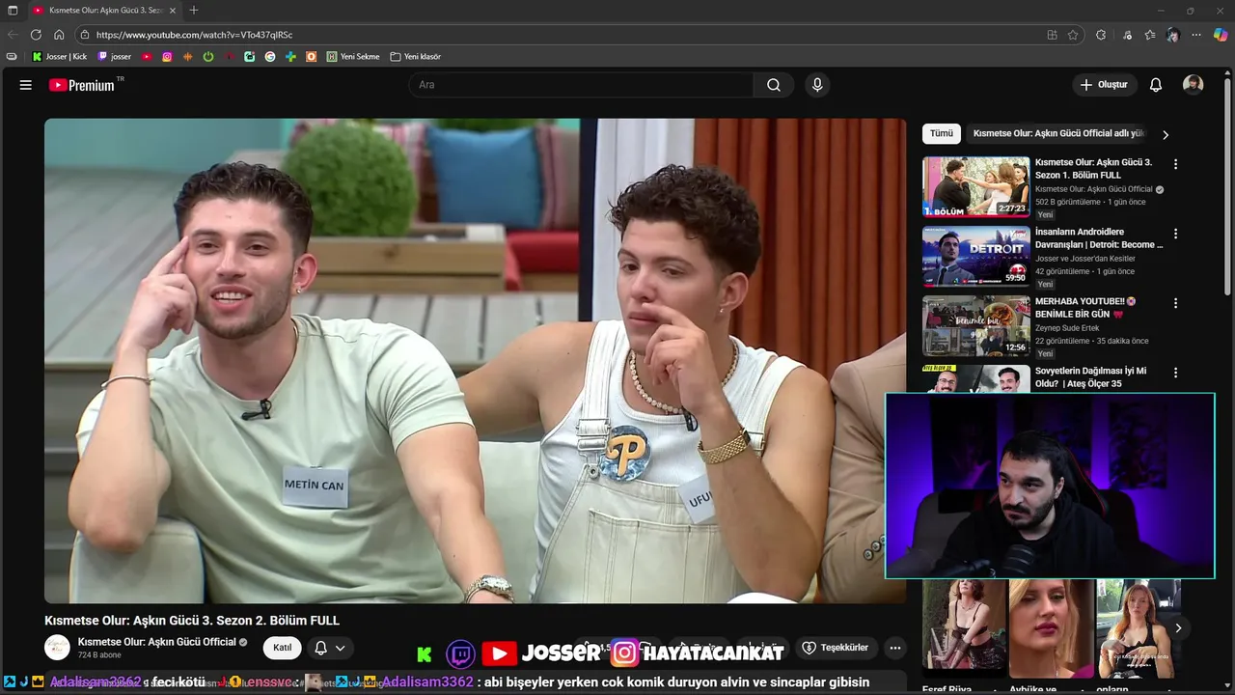
Task: Open options for MERHABA YOUTUBE video
Action: (x=1175, y=303)
